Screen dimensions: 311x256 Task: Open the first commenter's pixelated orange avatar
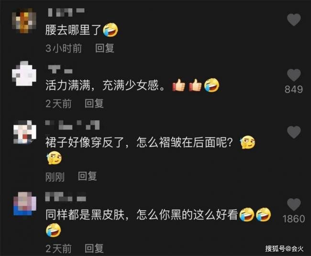tap(24, 21)
